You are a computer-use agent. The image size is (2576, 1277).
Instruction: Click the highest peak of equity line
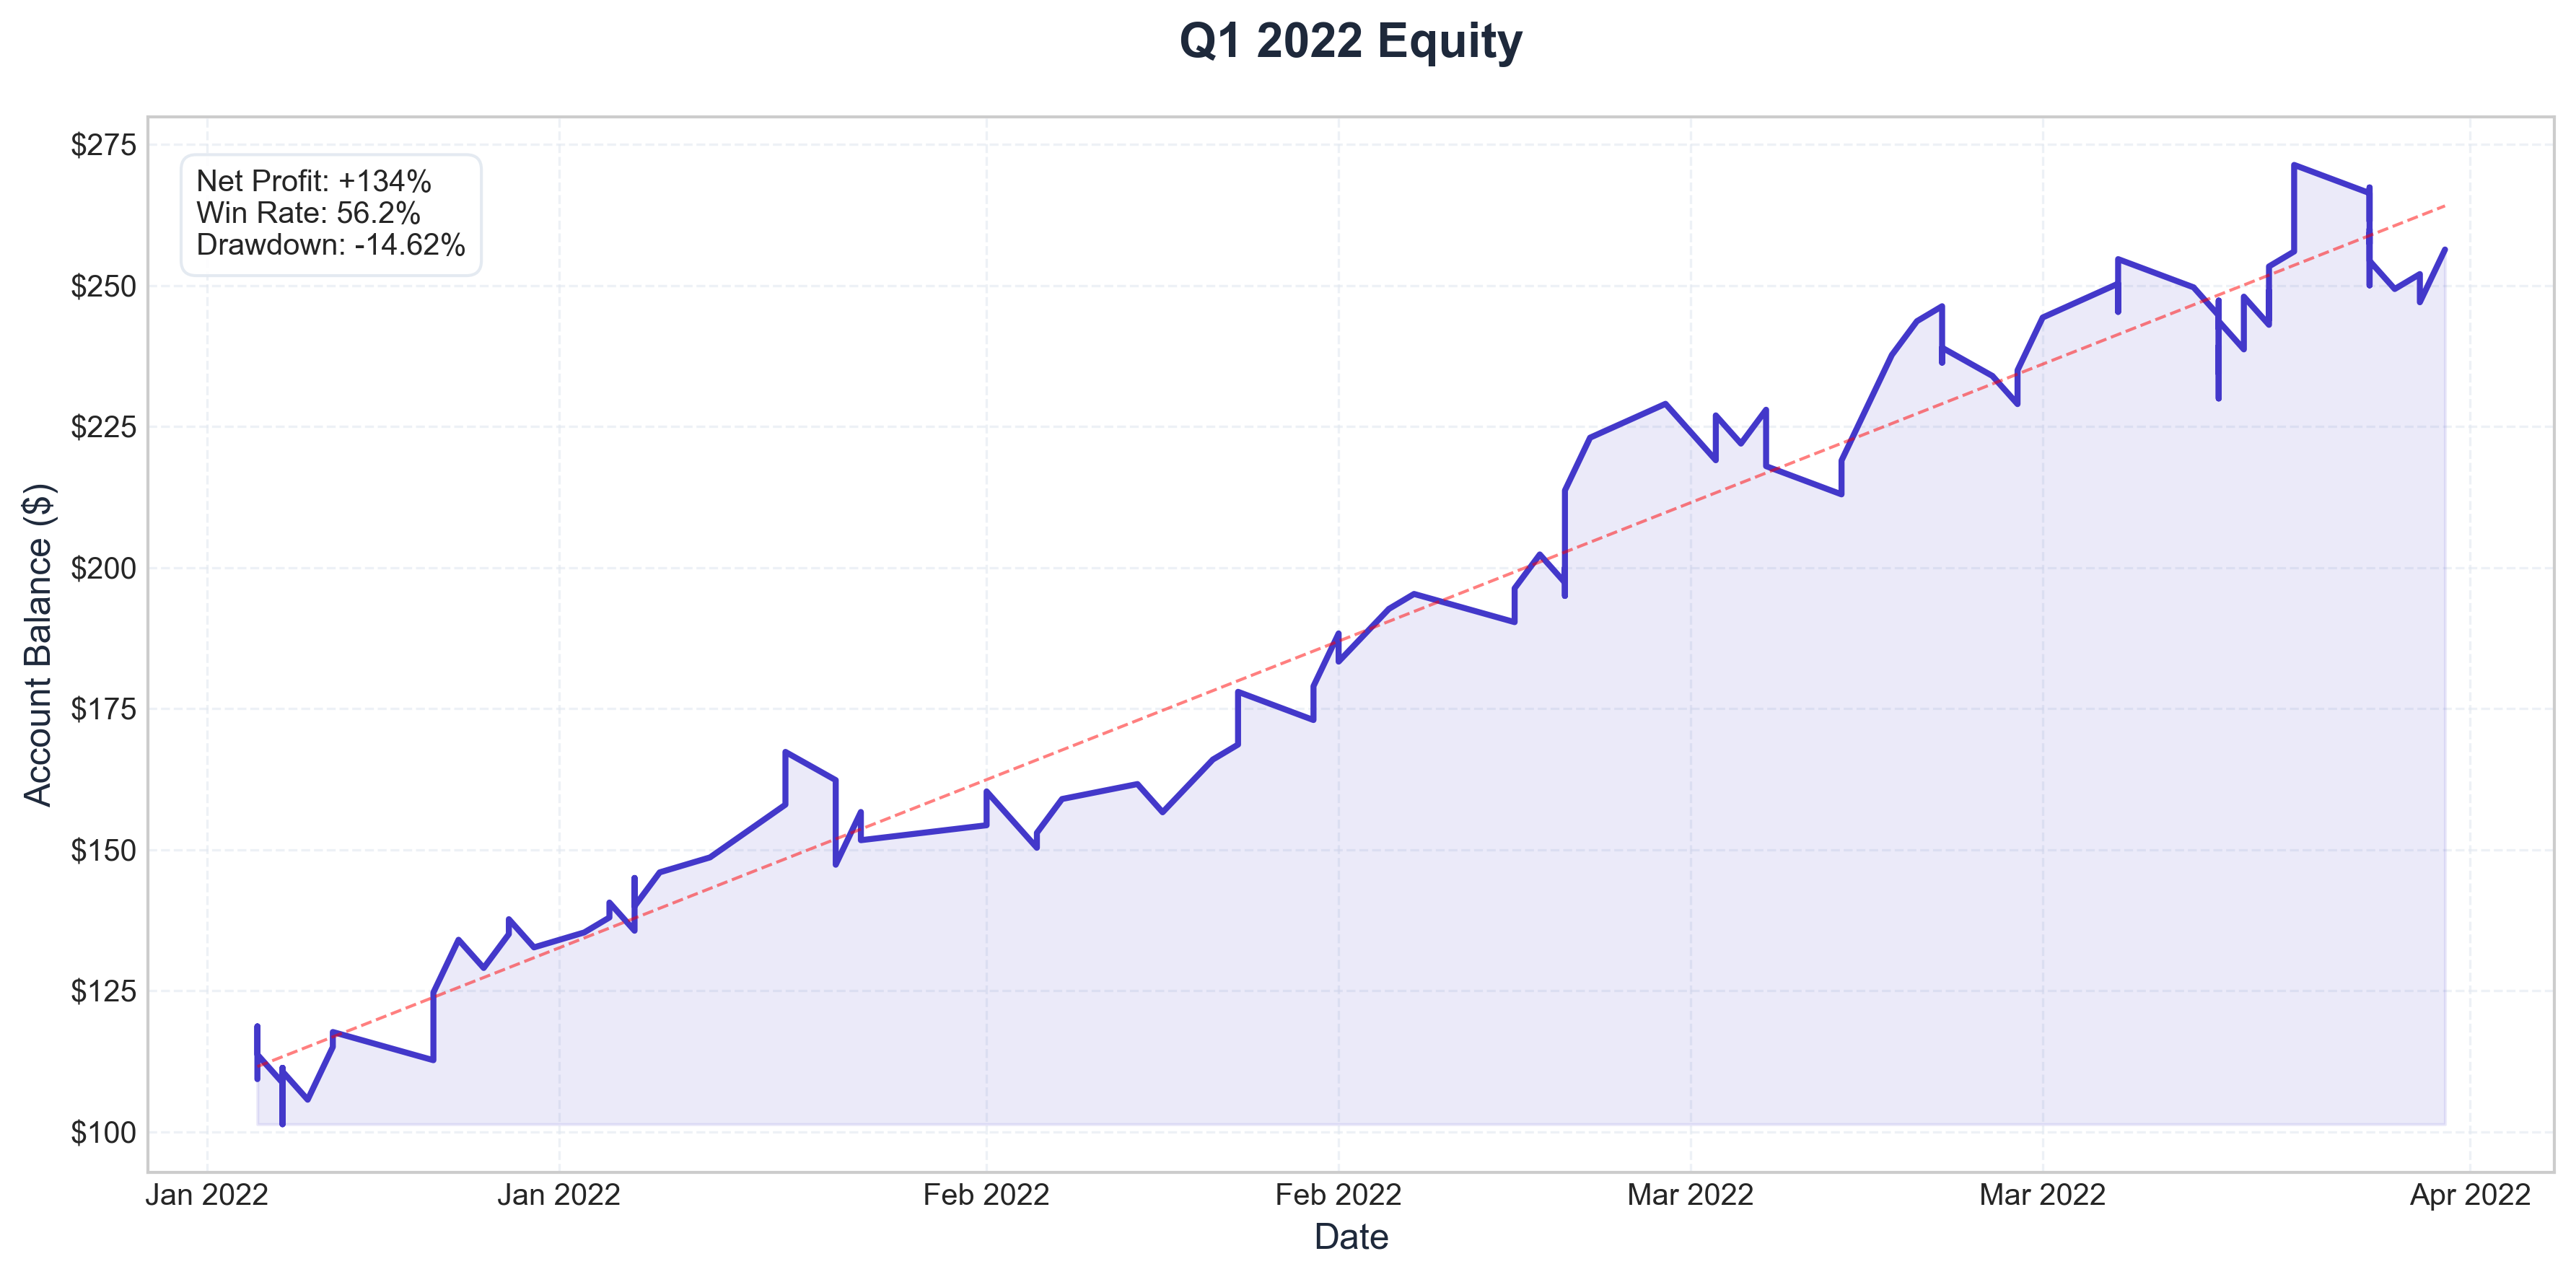tap(2294, 165)
